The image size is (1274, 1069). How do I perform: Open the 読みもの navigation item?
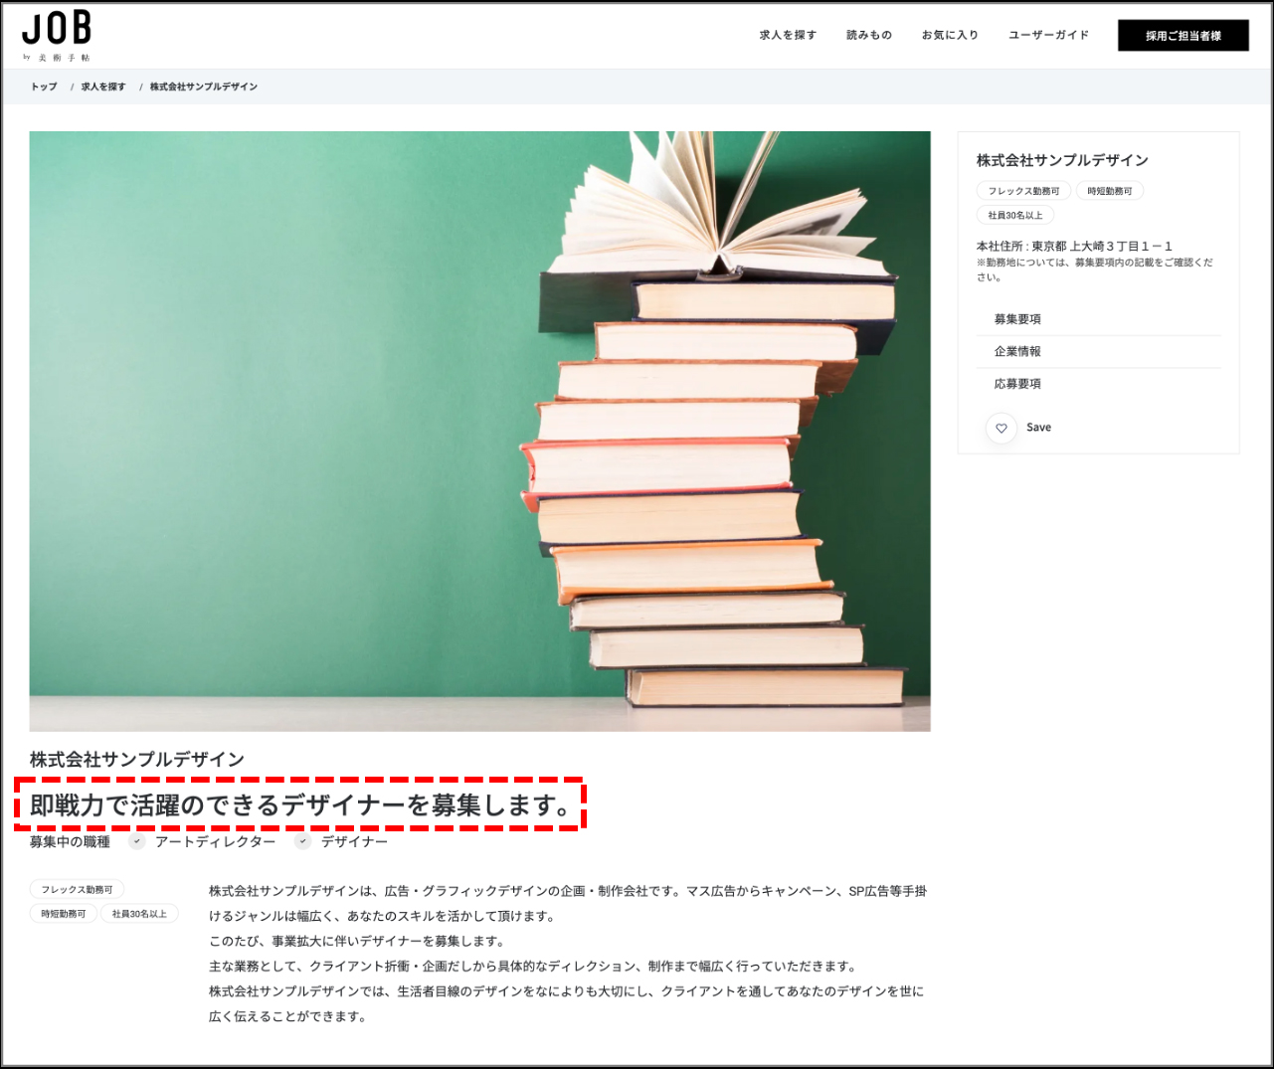click(868, 35)
